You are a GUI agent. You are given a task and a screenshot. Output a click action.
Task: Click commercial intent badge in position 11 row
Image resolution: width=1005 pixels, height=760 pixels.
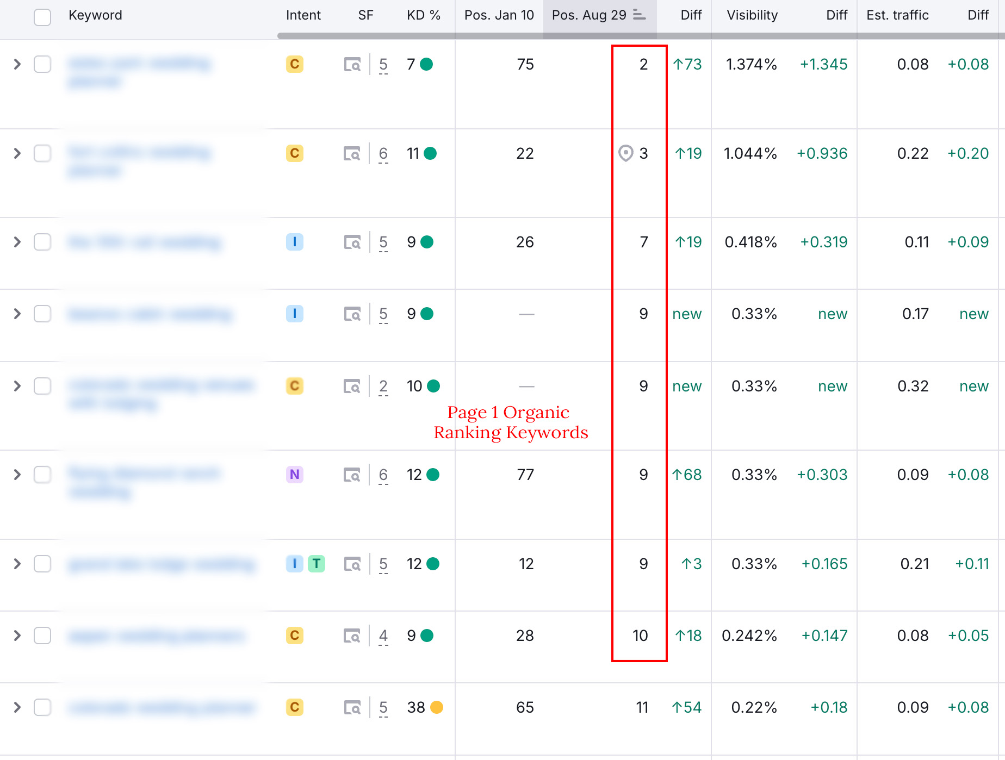pos(295,707)
